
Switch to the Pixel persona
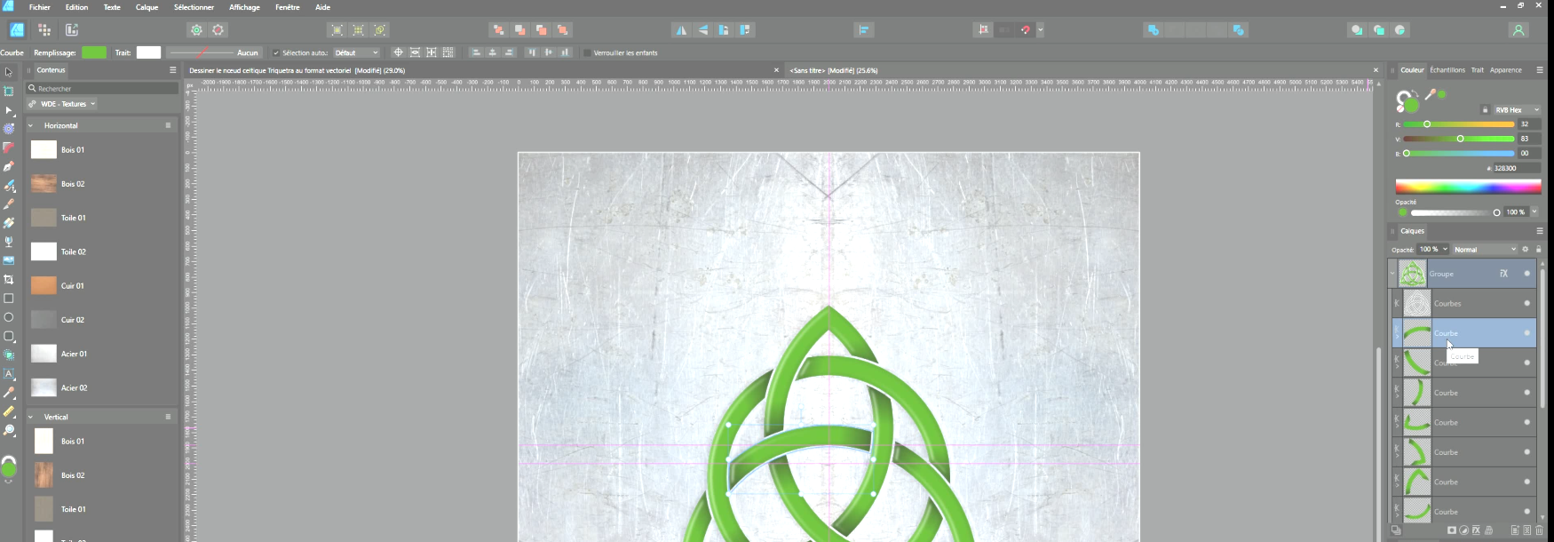44,30
